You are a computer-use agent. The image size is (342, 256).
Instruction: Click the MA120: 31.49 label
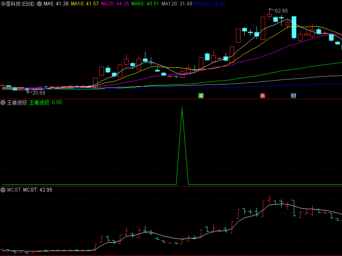pyautogui.click(x=177, y=4)
